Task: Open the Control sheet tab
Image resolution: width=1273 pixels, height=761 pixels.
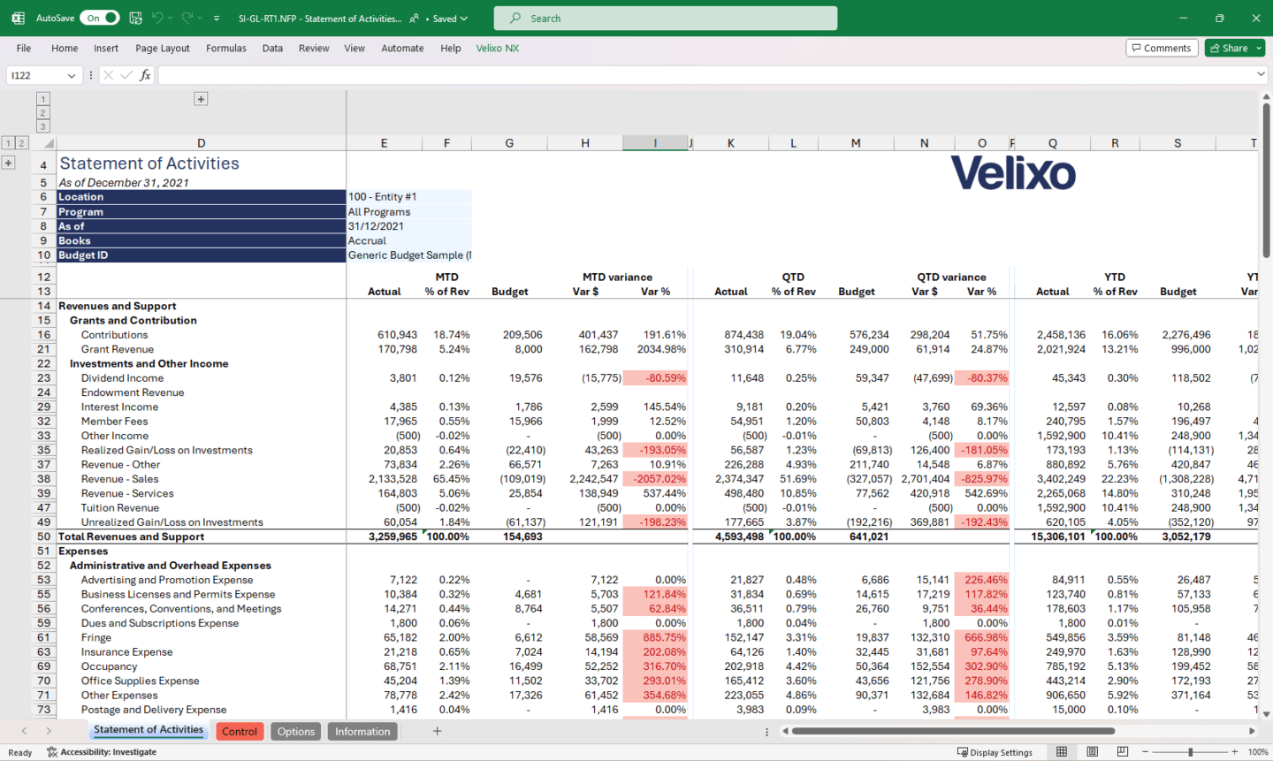Action: 239,731
